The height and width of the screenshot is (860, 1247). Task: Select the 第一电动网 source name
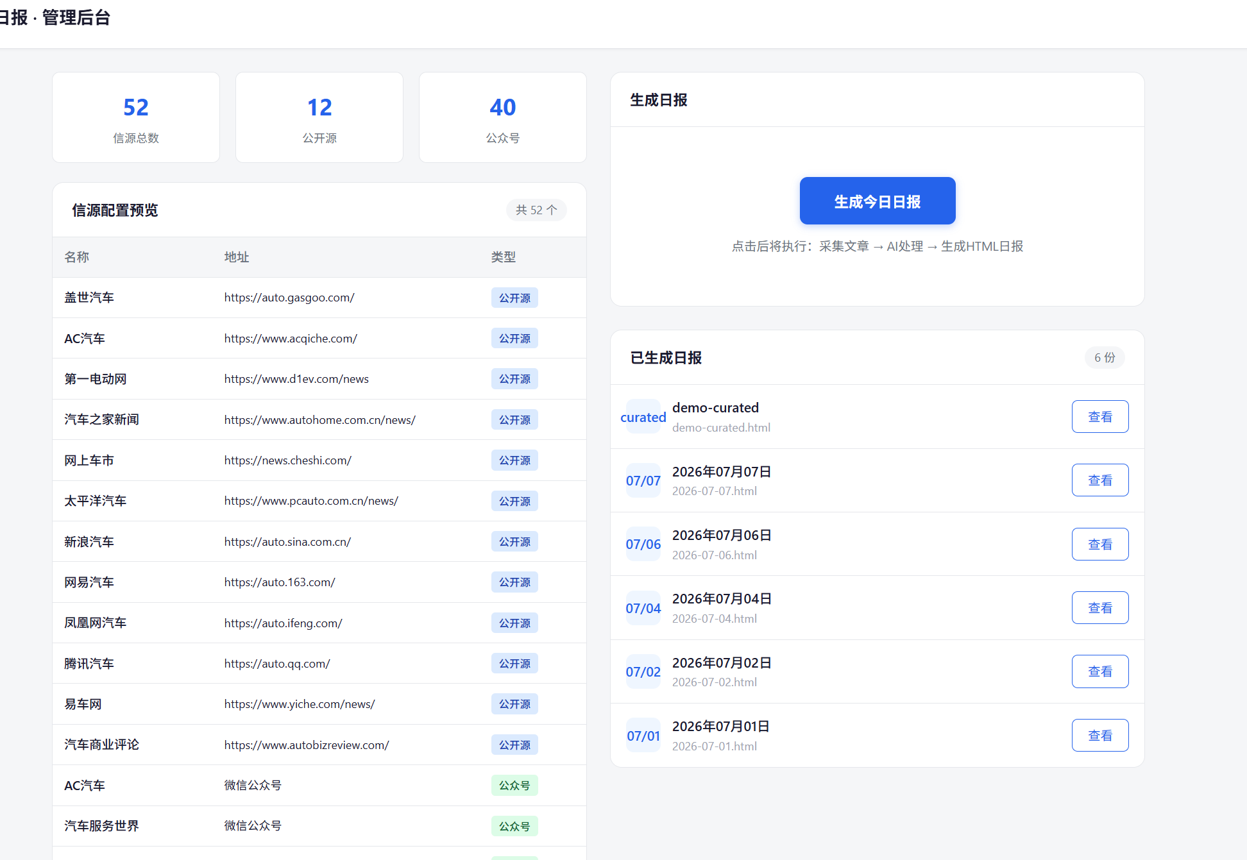95,379
